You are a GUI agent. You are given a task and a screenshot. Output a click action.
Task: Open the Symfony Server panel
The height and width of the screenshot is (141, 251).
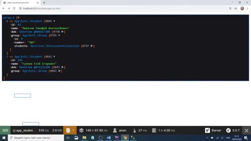pyautogui.click(x=213, y=130)
